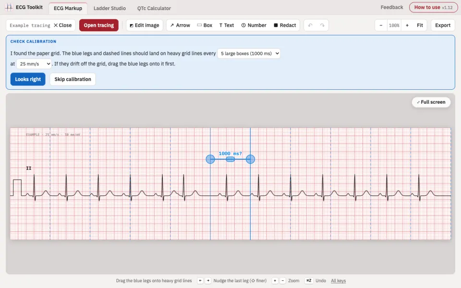Click the Export button
Screen dimensions: 461x288
[x=443, y=25]
